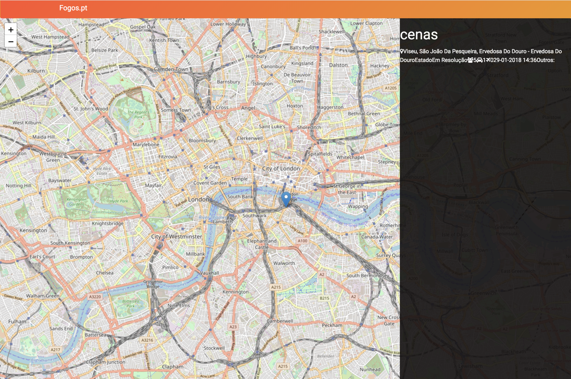Click the 'cenas' sidebar heading

[419, 35]
